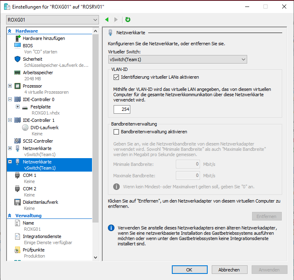
Task: Expand the selected Netzwerkkarte node
Action: [x=10, y=162]
